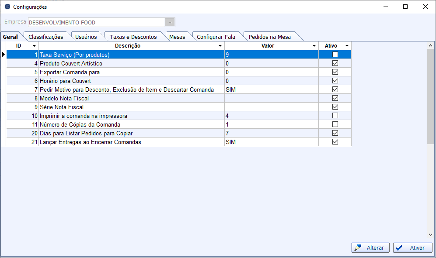Check Ativo for Número de Cópias da Comanda
Viewport: 436px width, 258px height.
pos(335,124)
